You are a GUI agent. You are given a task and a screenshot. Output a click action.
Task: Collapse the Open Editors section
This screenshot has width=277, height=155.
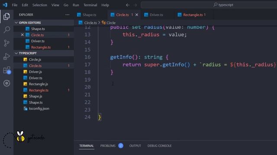tap(44, 23)
